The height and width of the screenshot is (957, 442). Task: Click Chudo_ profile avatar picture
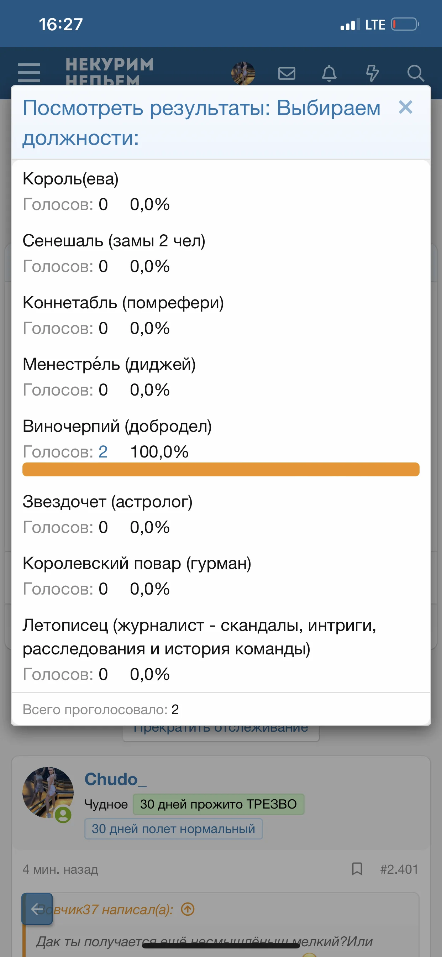pos(48,792)
